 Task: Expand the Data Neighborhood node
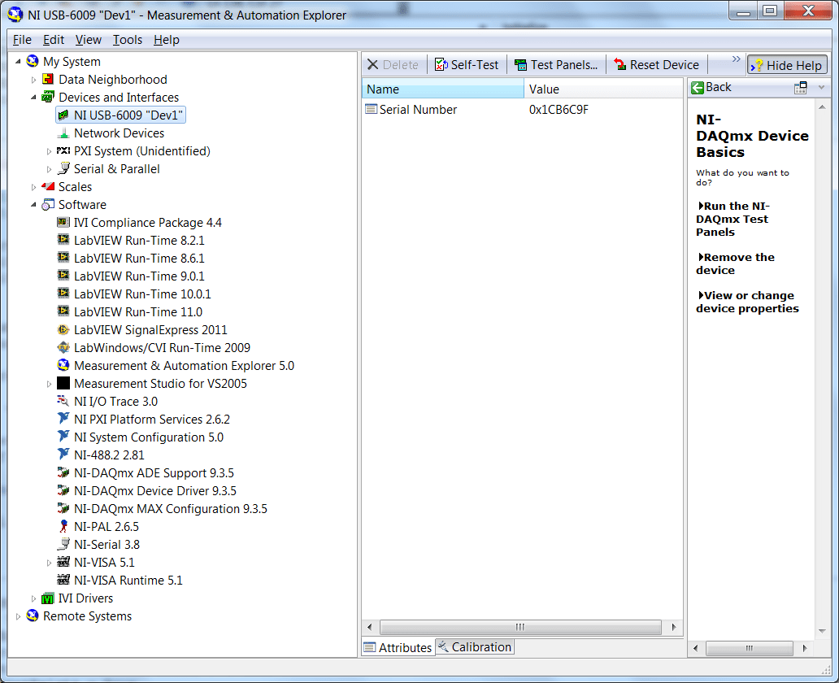coord(33,80)
